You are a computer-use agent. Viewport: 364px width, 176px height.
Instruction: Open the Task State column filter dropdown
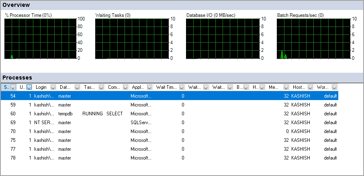point(101,87)
